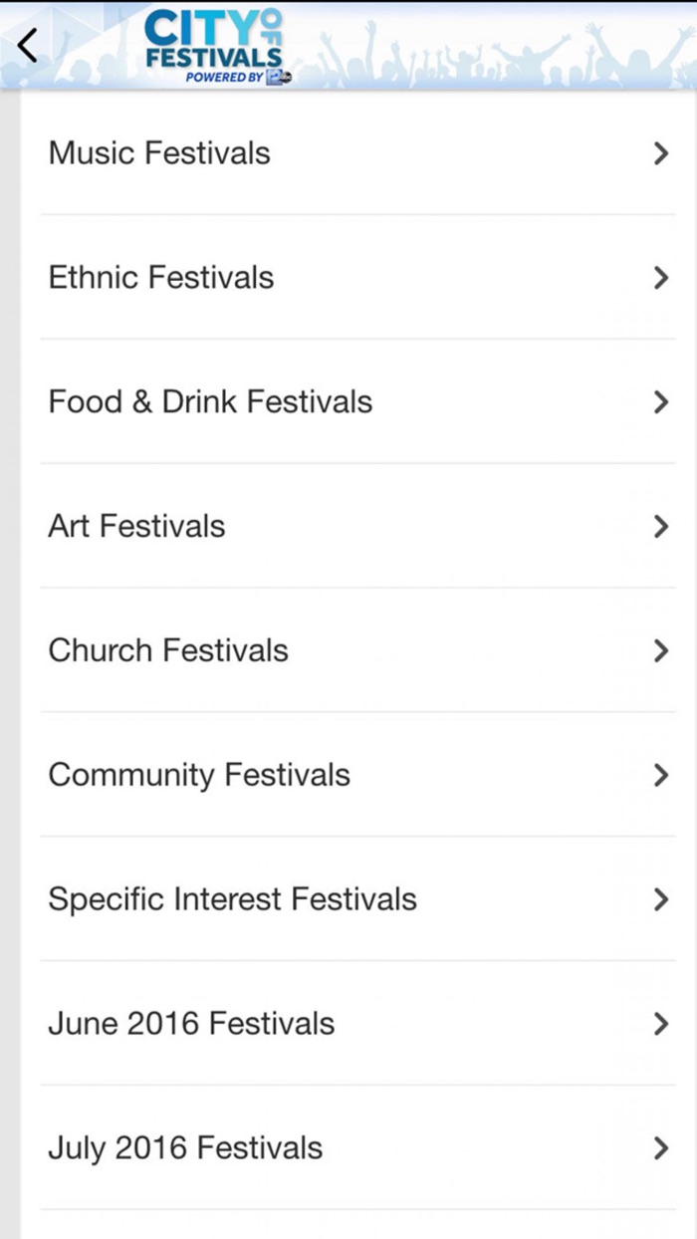697x1239 pixels.
Task: Select Food & Drink Festivals
Action: coord(210,402)
